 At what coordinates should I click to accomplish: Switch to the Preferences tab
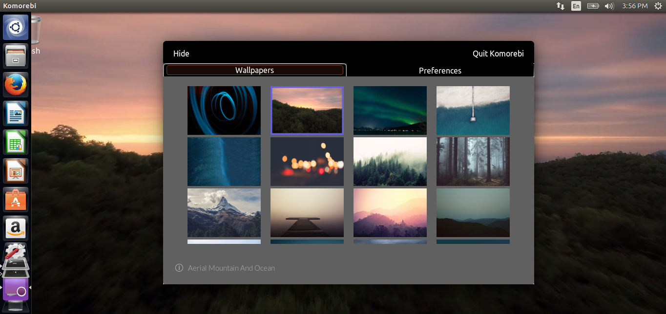pos(440,71)
